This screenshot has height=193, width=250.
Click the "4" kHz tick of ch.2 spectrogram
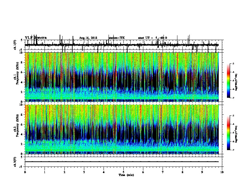click(22, 134)
